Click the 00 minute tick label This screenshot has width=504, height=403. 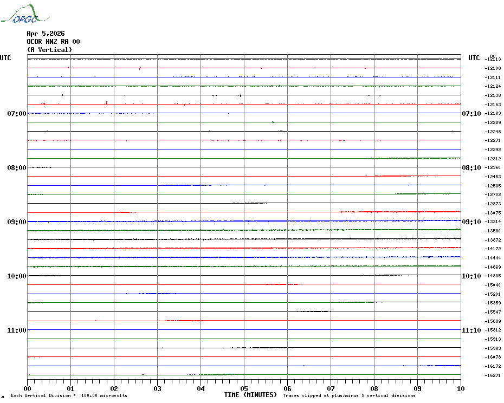click(x=28, y=388)
